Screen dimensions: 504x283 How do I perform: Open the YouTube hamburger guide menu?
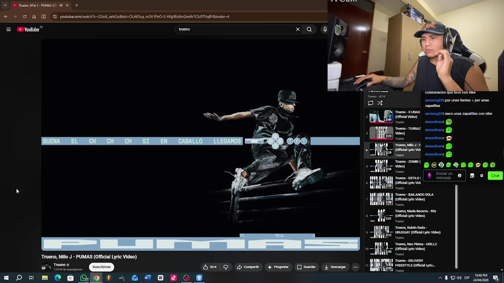(8, 29)
